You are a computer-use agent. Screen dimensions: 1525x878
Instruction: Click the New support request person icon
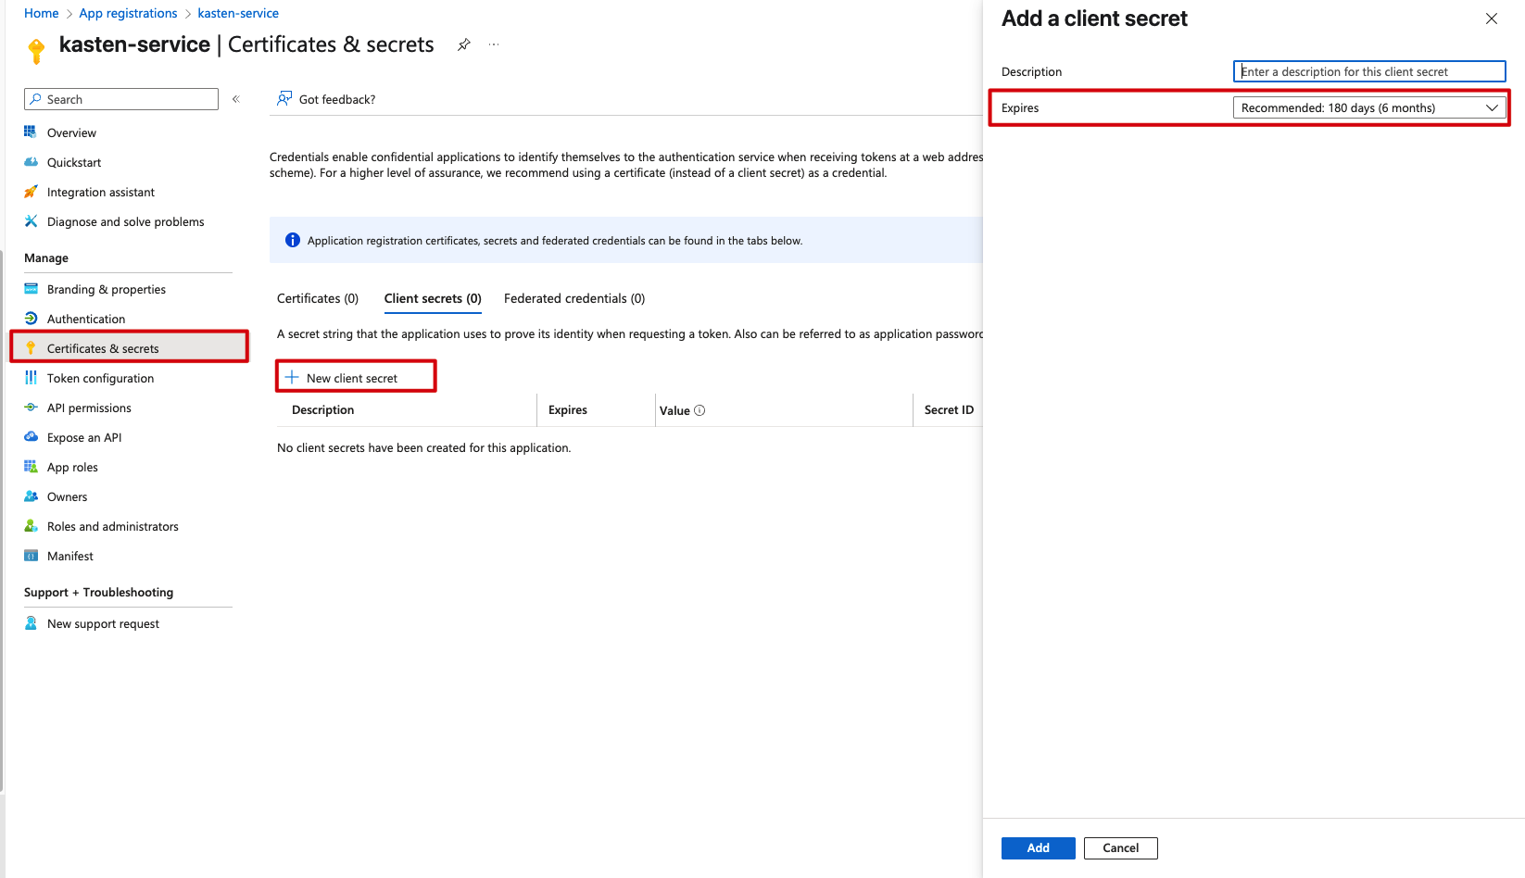click(31, 623)
